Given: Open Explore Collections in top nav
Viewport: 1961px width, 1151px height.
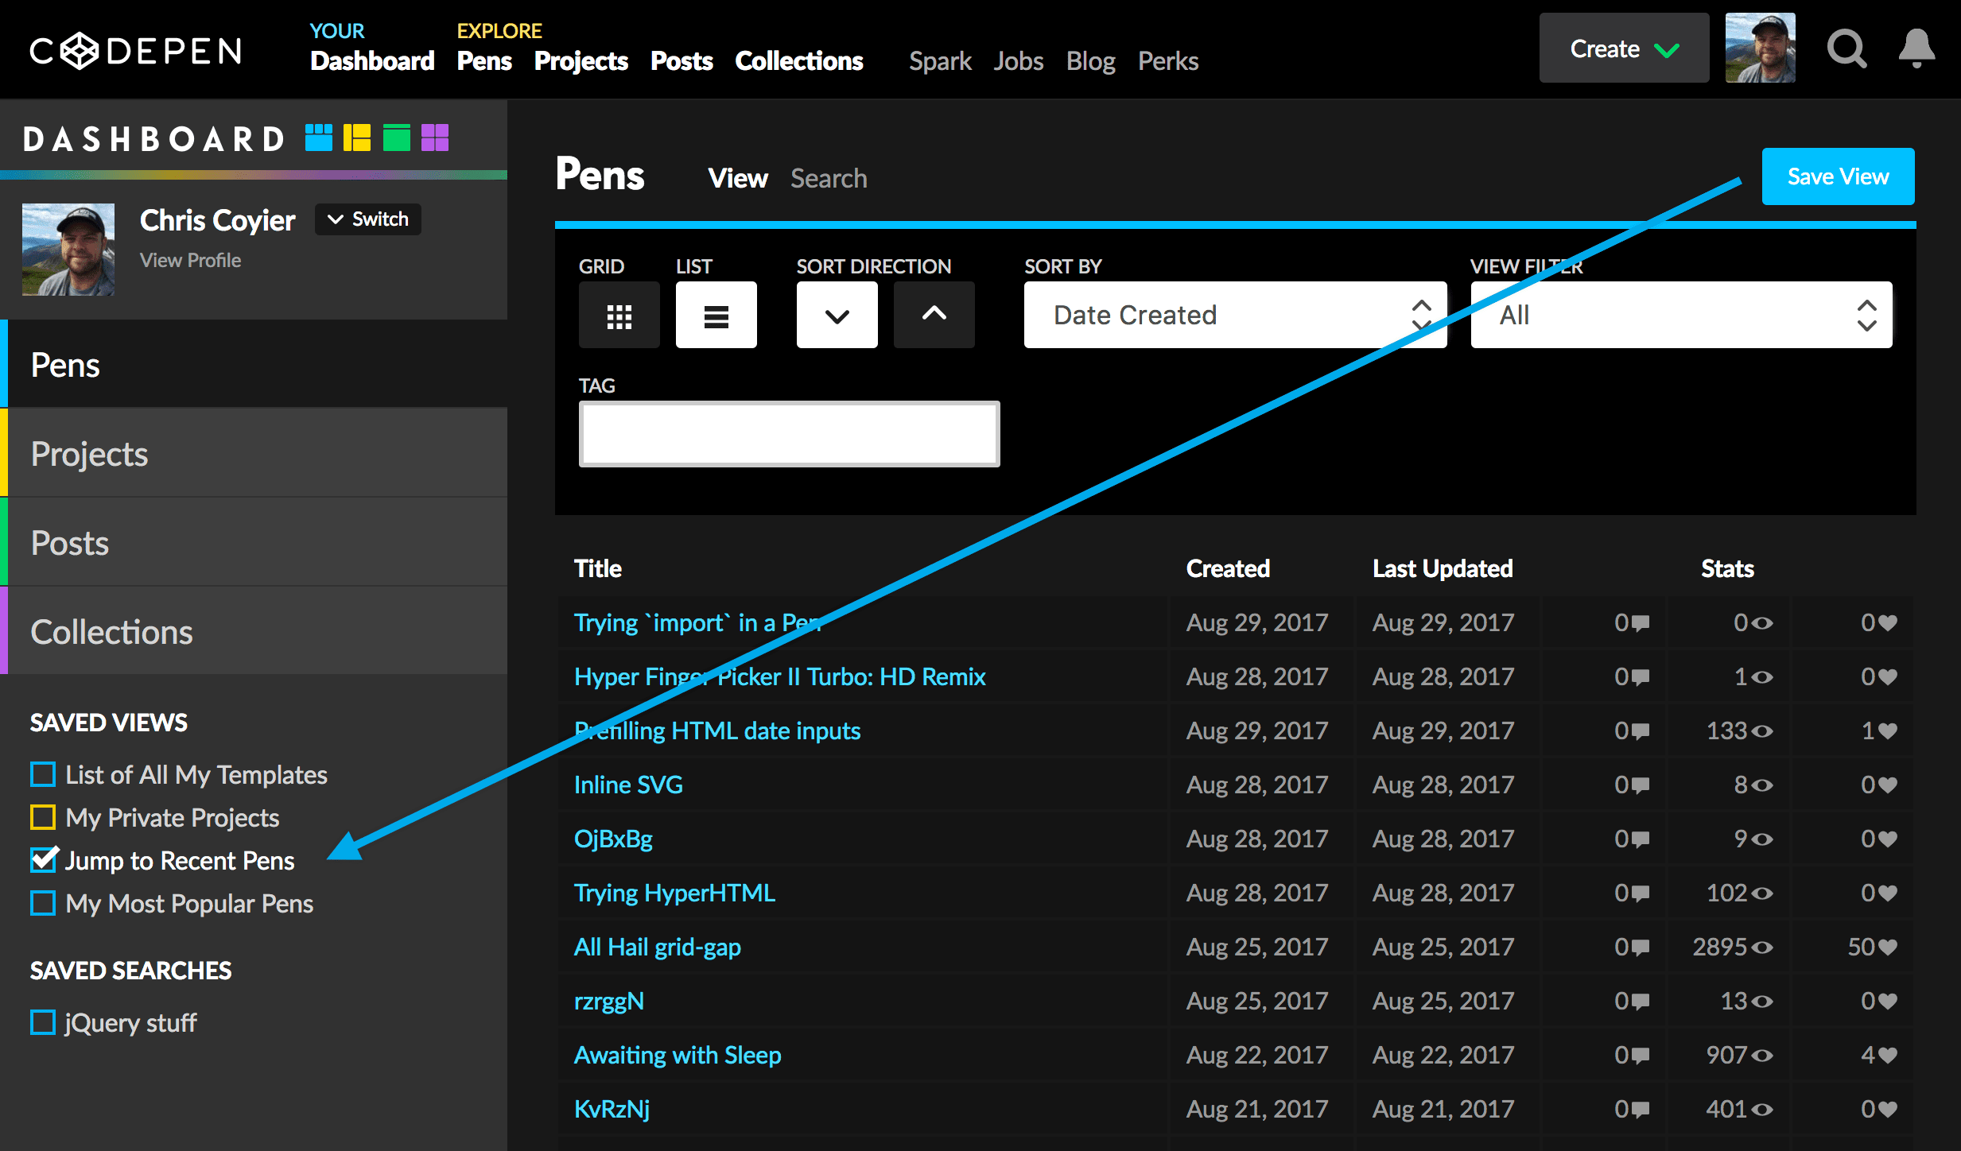Looking at the screenshot, I should [x=799, y=61].
